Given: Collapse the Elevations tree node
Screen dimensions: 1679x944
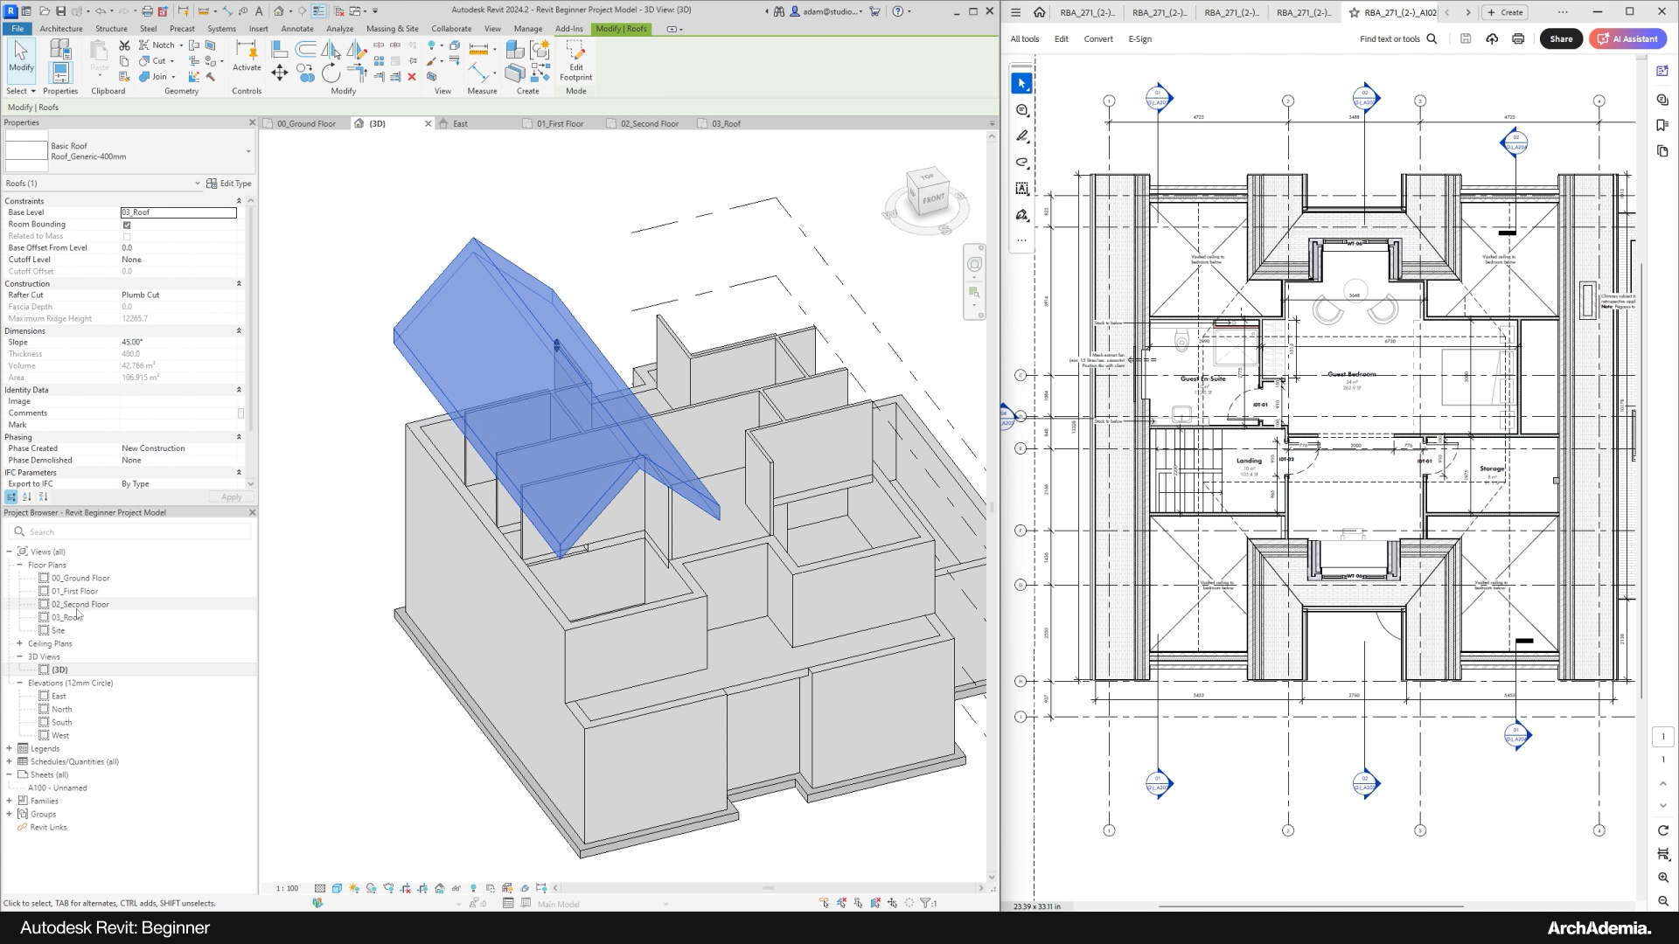Looking at the screenshot, I should click(x=19, y=683).
